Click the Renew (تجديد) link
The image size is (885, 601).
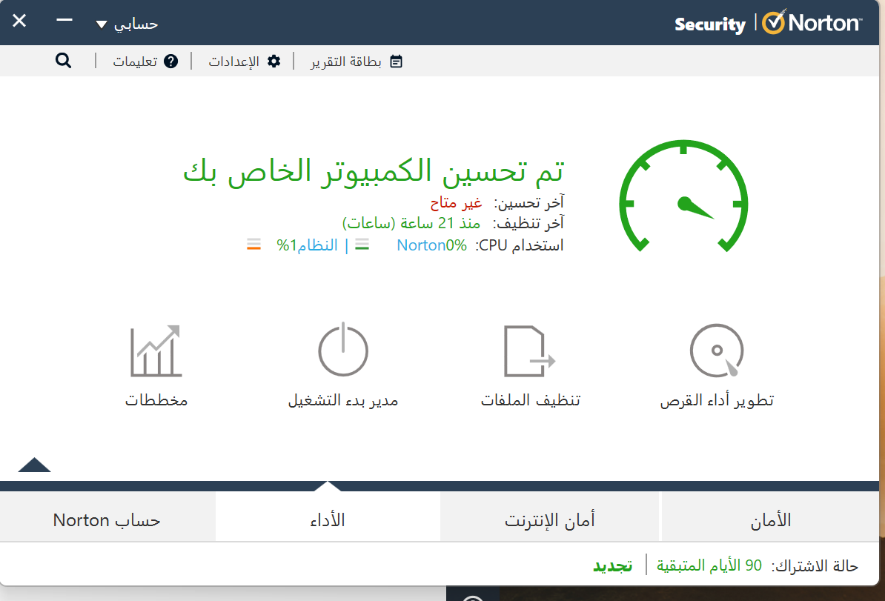(x=612, y=565)
